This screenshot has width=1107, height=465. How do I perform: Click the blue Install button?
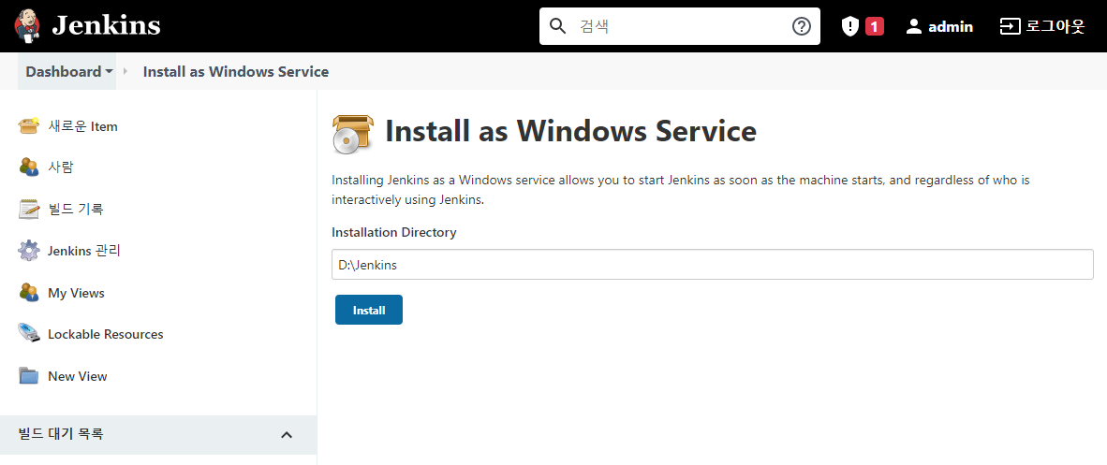click(x=368, y=310)
